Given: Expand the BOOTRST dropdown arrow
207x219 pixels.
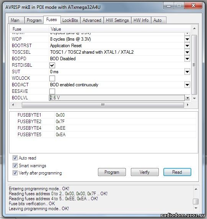Looking at the screenshot, I should point(187,46).
